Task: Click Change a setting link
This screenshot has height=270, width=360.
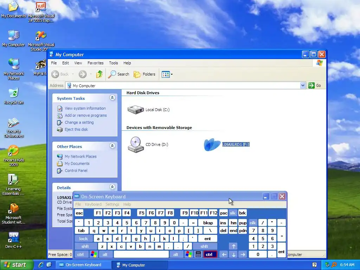Action: click(x=79, y=122)
